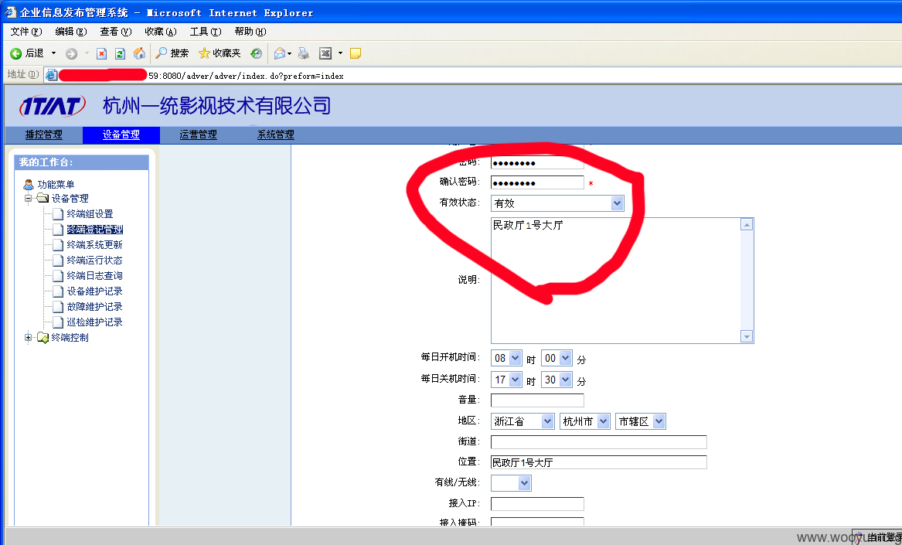
Task: Open 终端运行状态 tree item
Action: [x=95, y=261]
